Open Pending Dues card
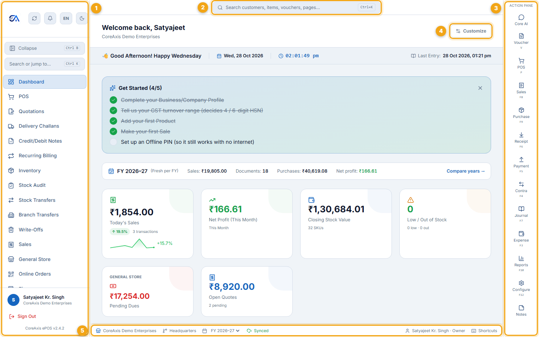 (147, 291)
